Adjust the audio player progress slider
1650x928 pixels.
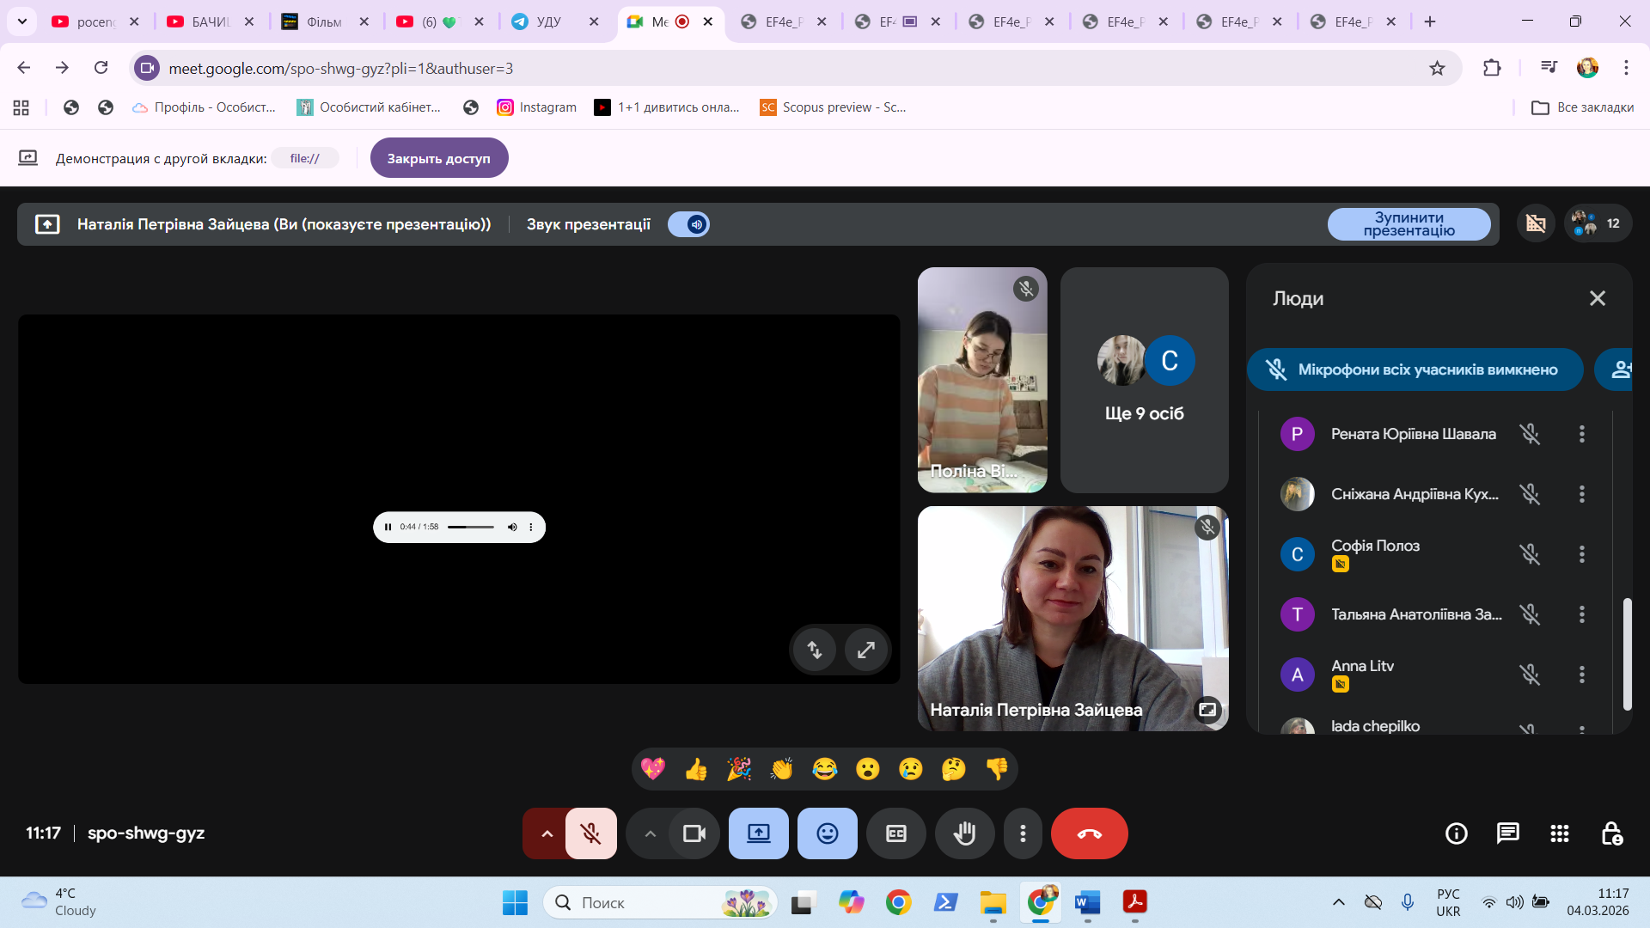point(470,527)
